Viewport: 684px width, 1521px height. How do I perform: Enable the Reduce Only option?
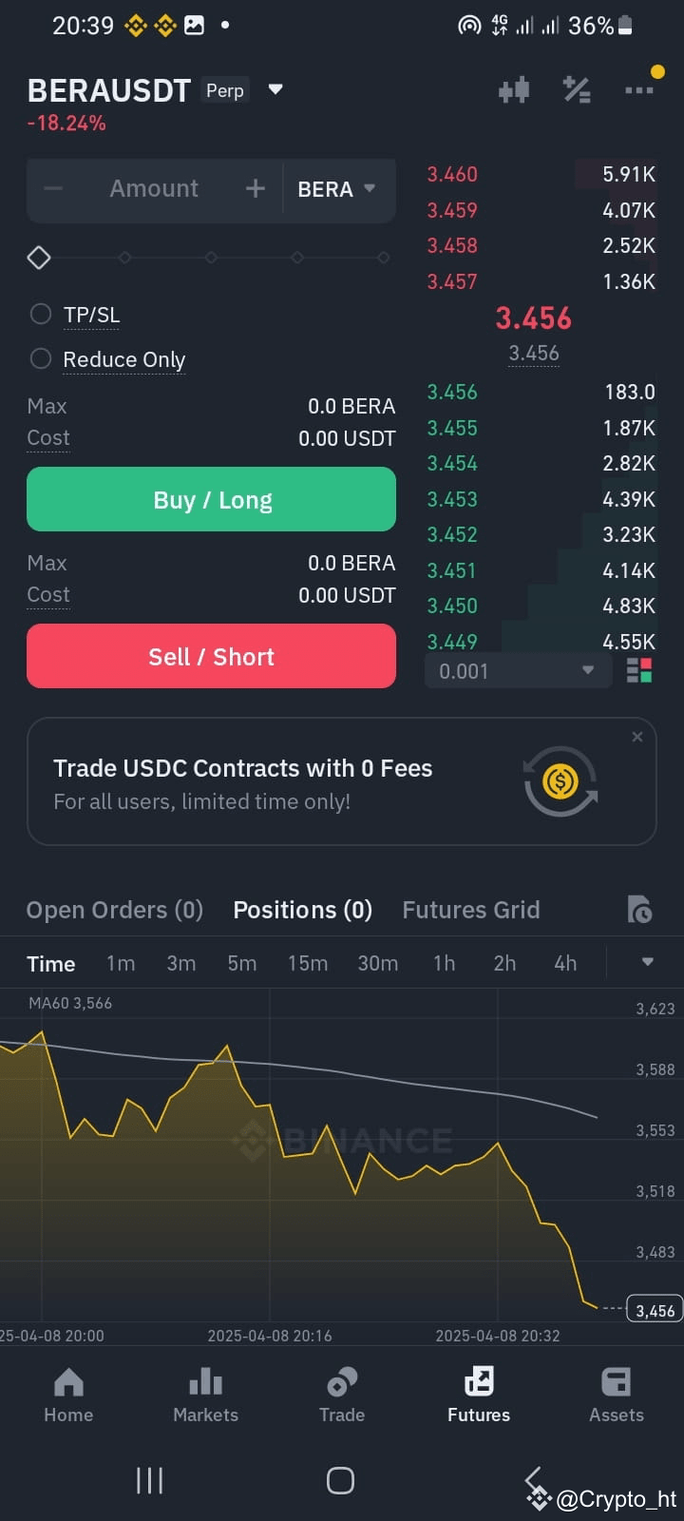(41, 358)
